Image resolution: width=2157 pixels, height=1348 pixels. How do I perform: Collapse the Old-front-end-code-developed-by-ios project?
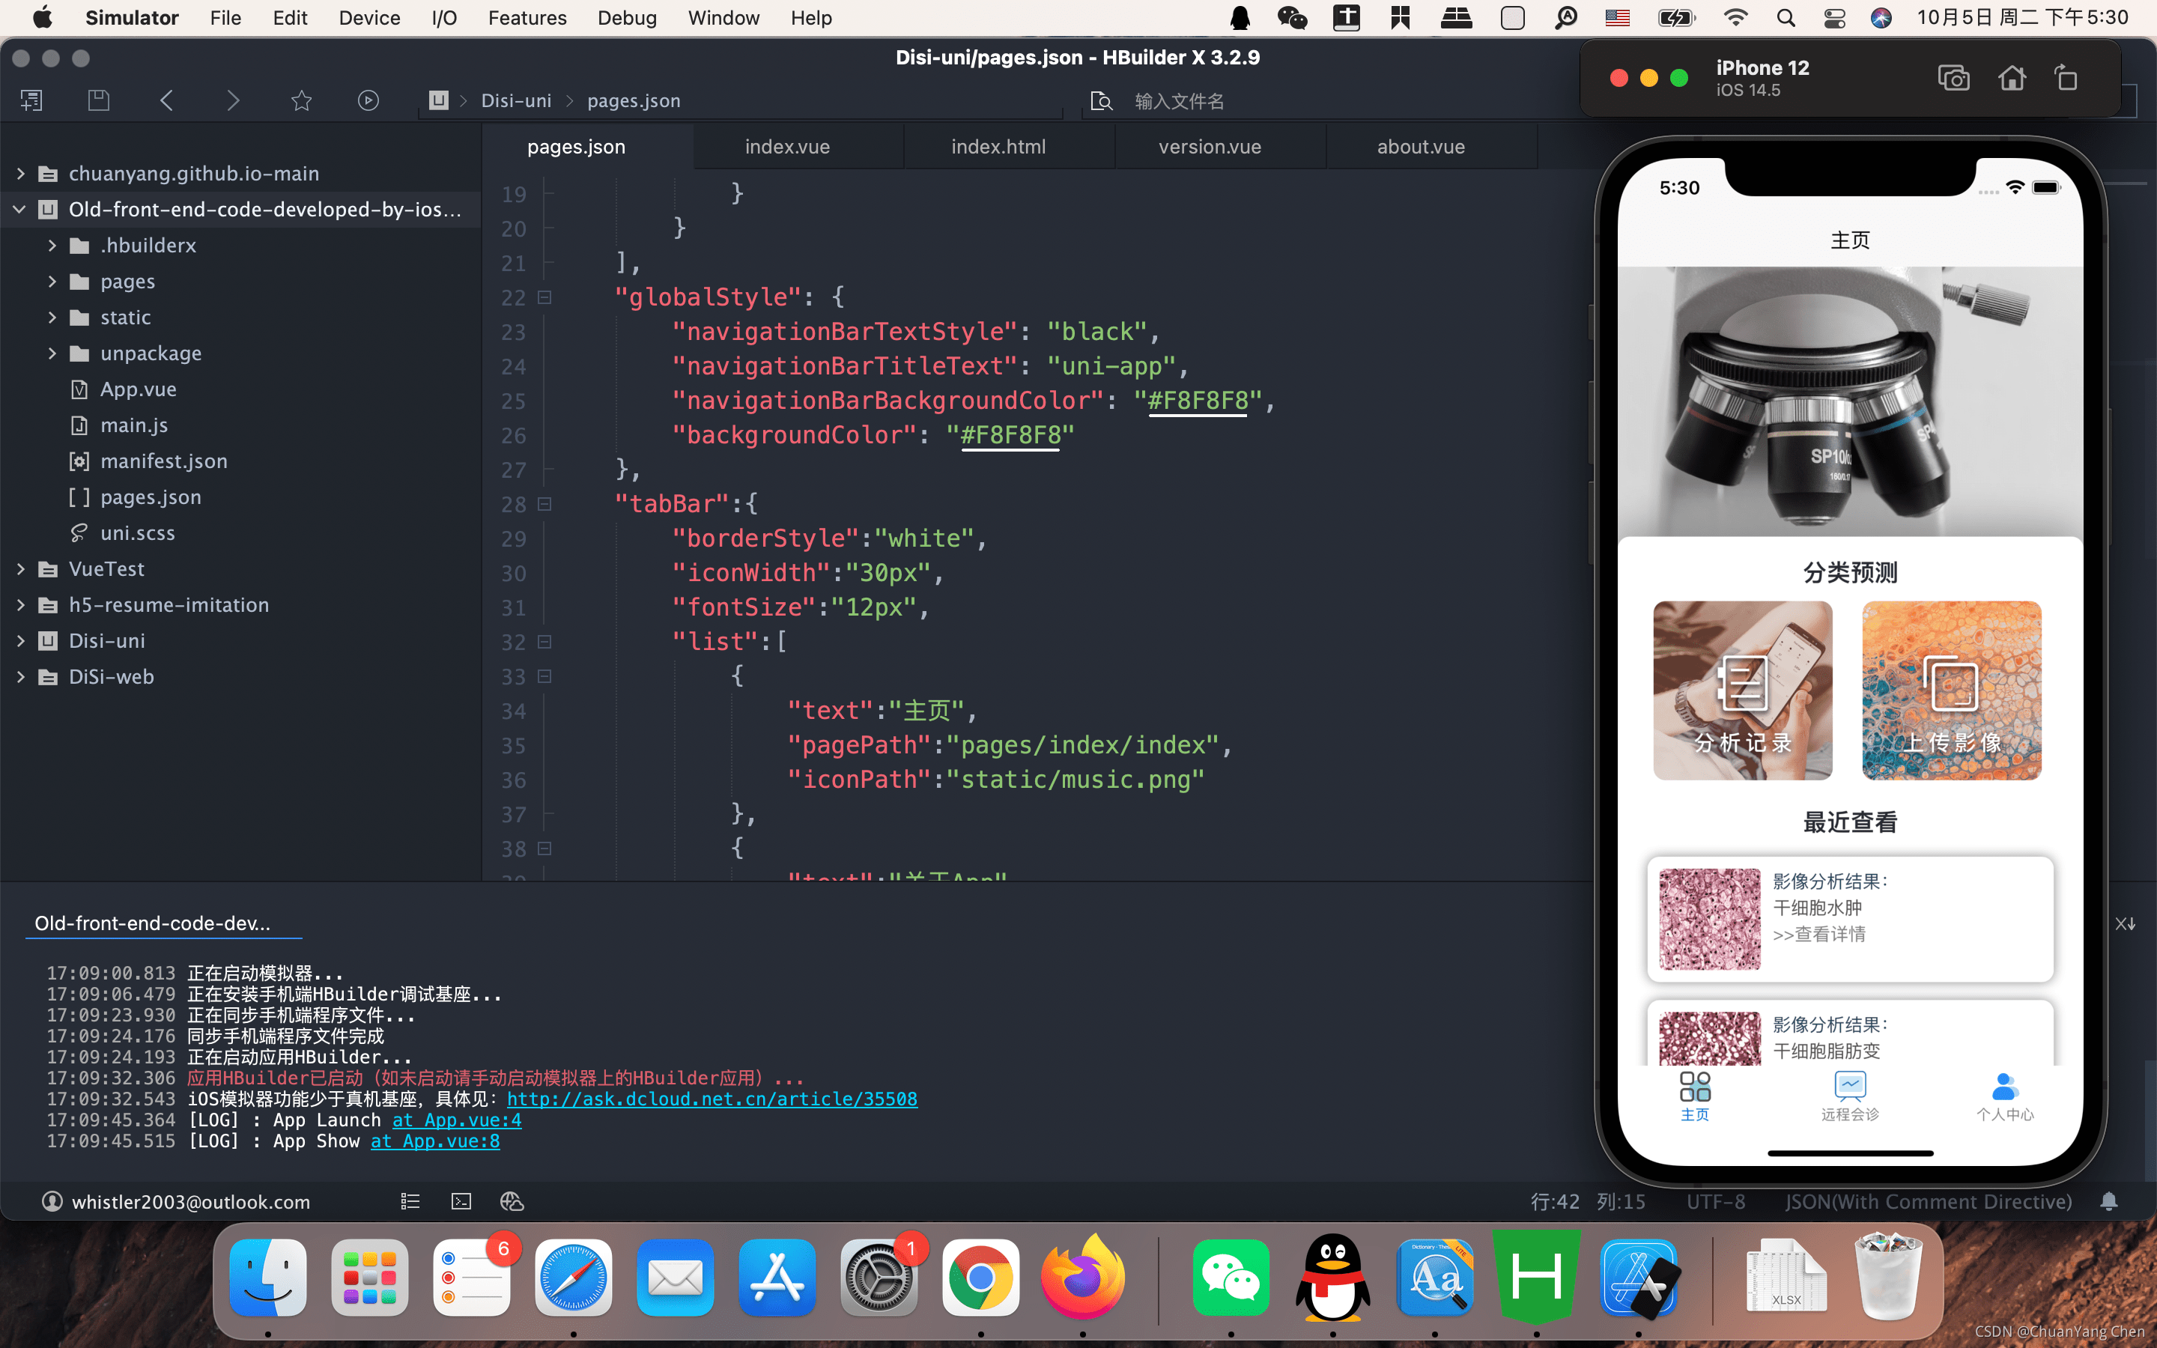tap(20, 210)
